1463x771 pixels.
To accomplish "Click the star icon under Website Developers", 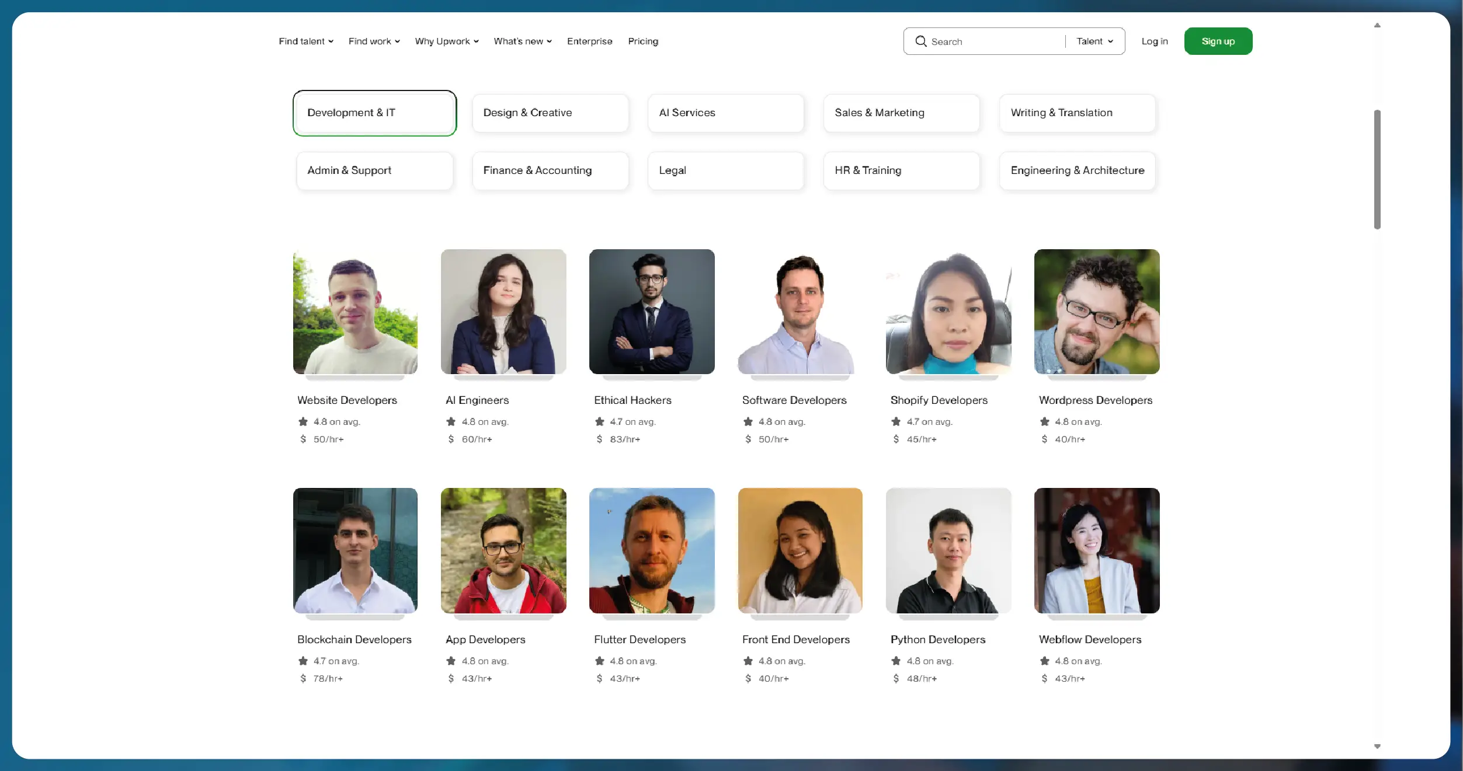I will (x=303, y=421).
